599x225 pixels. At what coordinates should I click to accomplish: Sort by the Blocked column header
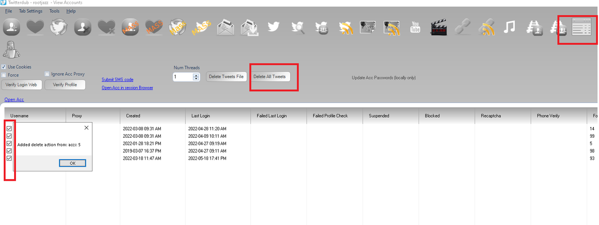pos(447,116)
